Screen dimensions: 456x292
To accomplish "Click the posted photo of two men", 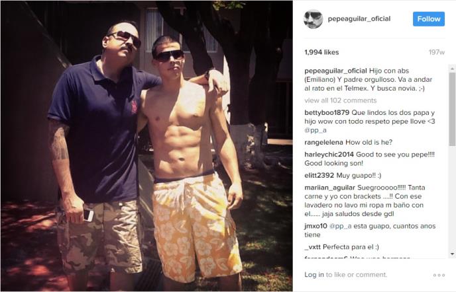I will coord(146,146).
